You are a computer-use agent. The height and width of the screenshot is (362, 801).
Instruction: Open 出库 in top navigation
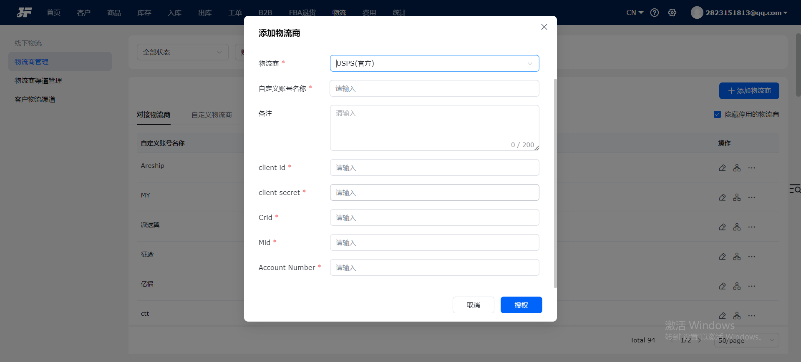click(x=205, y=12)
